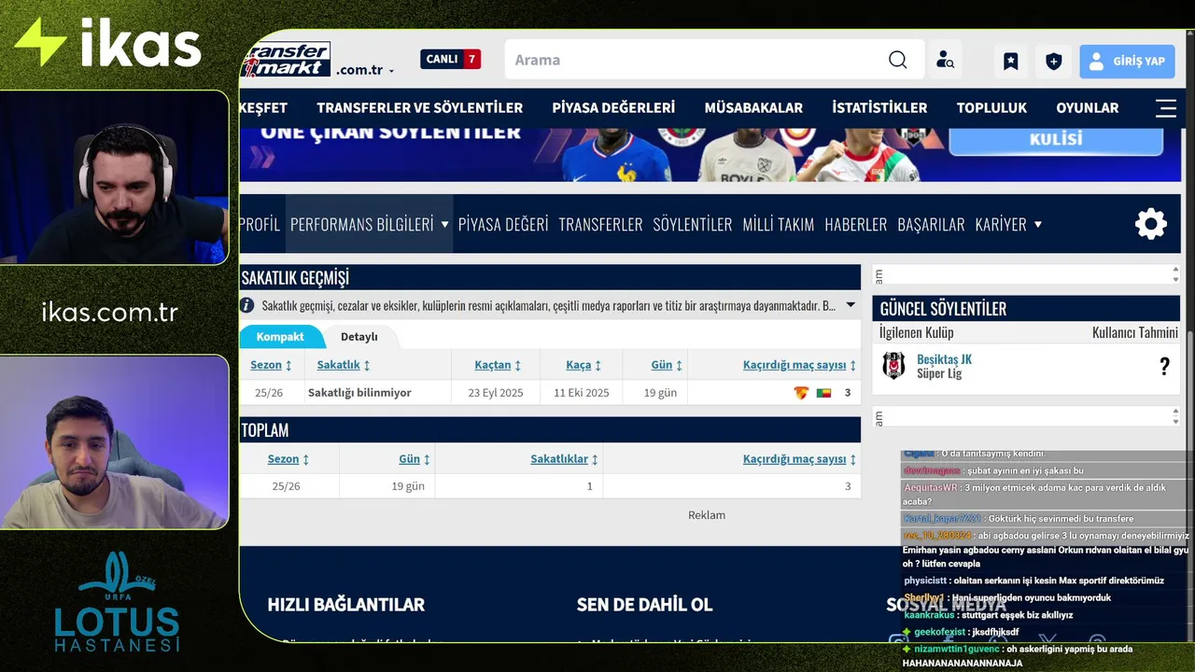Open the Topluluk menu
Viewport: 1195px width, 672px height.
click(991, 107)
